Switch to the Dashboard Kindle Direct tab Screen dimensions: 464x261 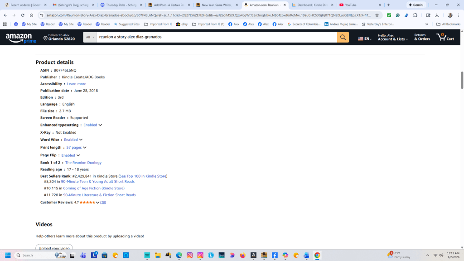click(x=312, y=5)
